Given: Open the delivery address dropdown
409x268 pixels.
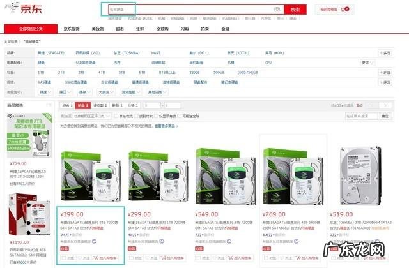Looking at the screenshot, I should coord(92,116).
